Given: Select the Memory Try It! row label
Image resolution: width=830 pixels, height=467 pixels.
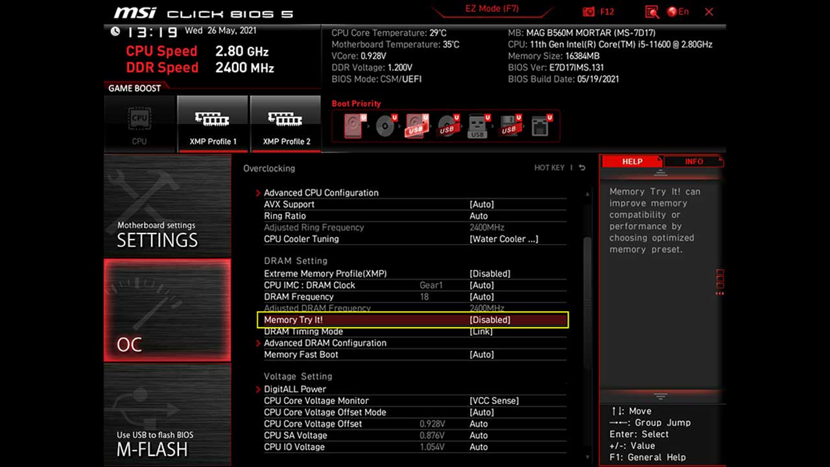Looking at the screenshot, I should pyautogui.click(x=293, y=320).
